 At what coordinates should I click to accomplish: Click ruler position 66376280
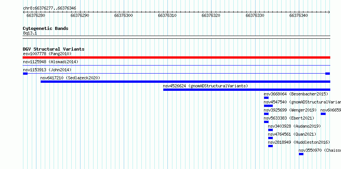pyautogui.click(x=36, y=15)
